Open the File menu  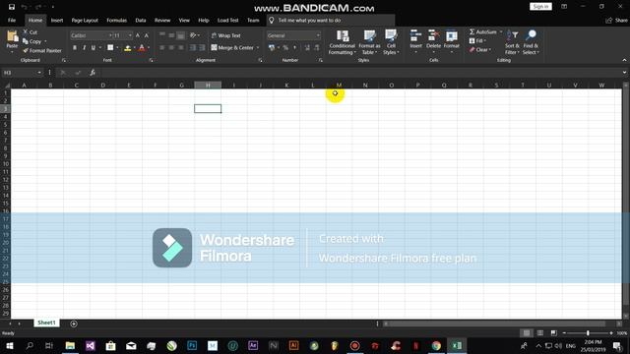click(12, 20)
